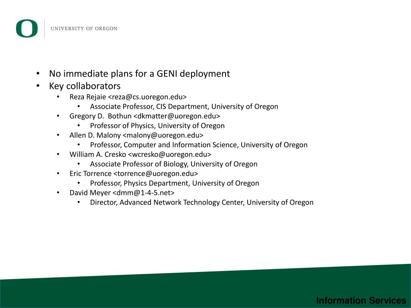Click William A. Cresko's email line

[140, 154]
